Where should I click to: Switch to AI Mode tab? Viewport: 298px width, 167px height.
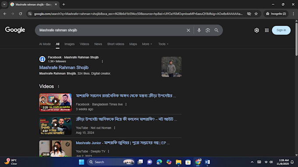(45, 44)
